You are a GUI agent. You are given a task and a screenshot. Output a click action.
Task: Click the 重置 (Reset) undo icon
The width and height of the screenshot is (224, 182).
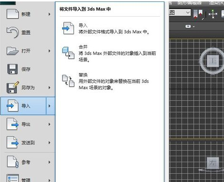coord(12,32)
